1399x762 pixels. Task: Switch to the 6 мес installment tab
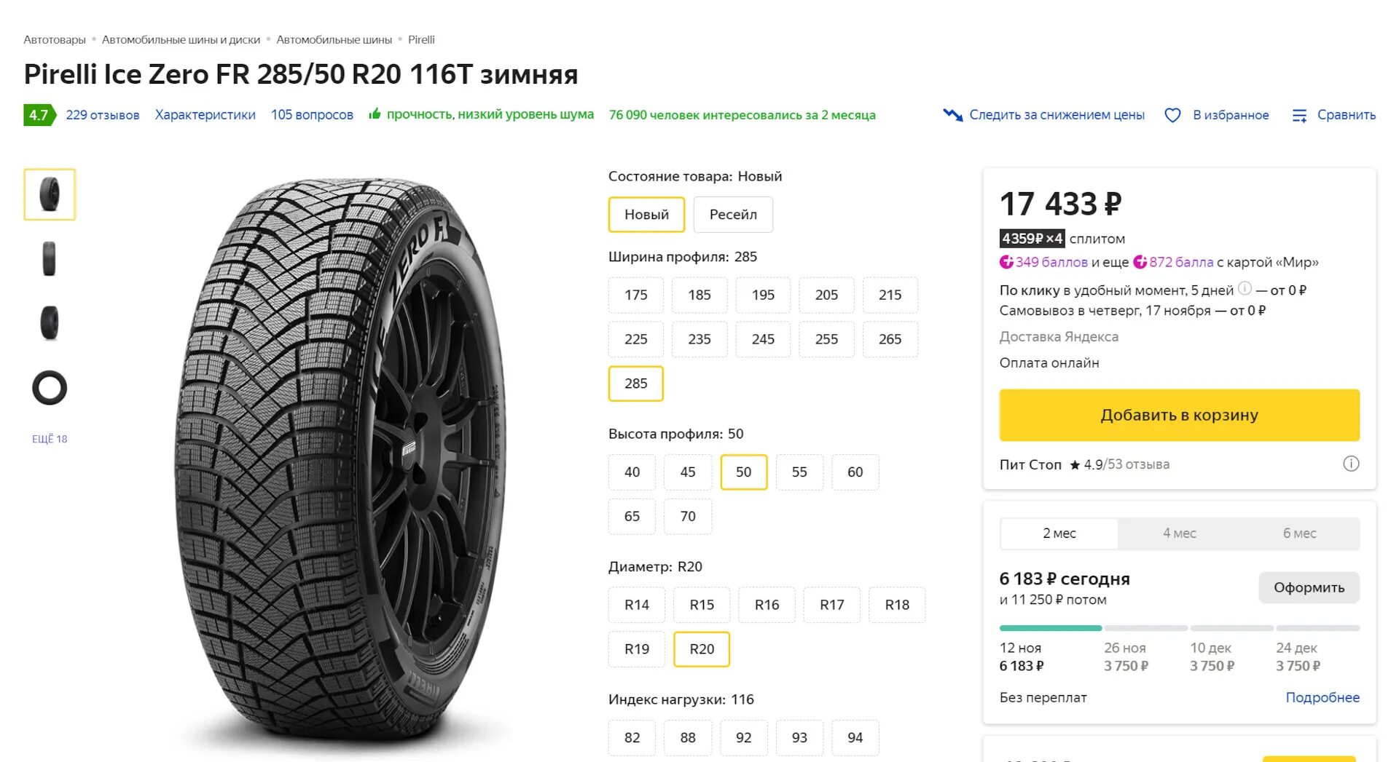click(x=1299, y=533)
